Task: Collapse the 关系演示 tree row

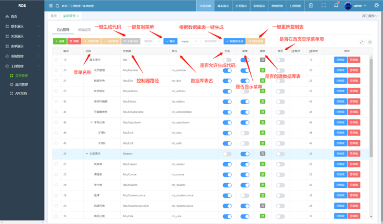Action: pyautogui.click(x=87, y=154)
